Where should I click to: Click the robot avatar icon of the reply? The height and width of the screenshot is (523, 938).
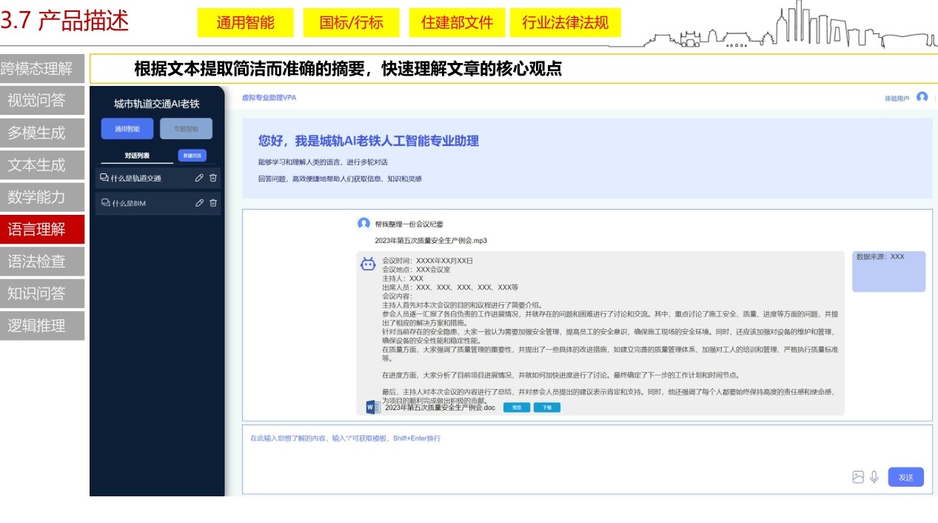[368, 264]
